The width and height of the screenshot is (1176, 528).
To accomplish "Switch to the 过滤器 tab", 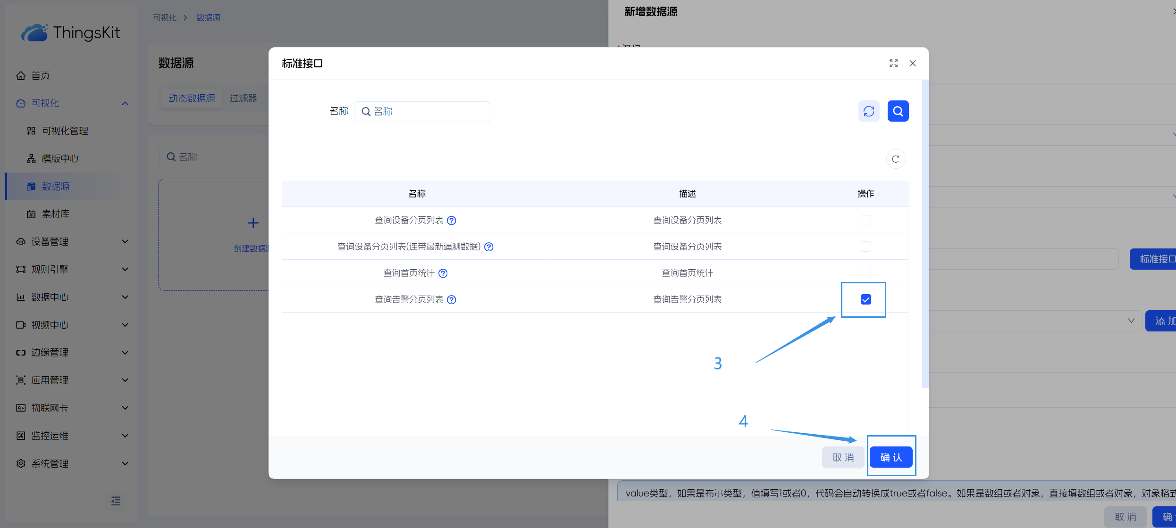I will click(x=243, y=98).
